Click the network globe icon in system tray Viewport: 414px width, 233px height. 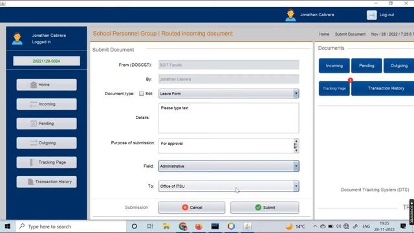(346, 227)
